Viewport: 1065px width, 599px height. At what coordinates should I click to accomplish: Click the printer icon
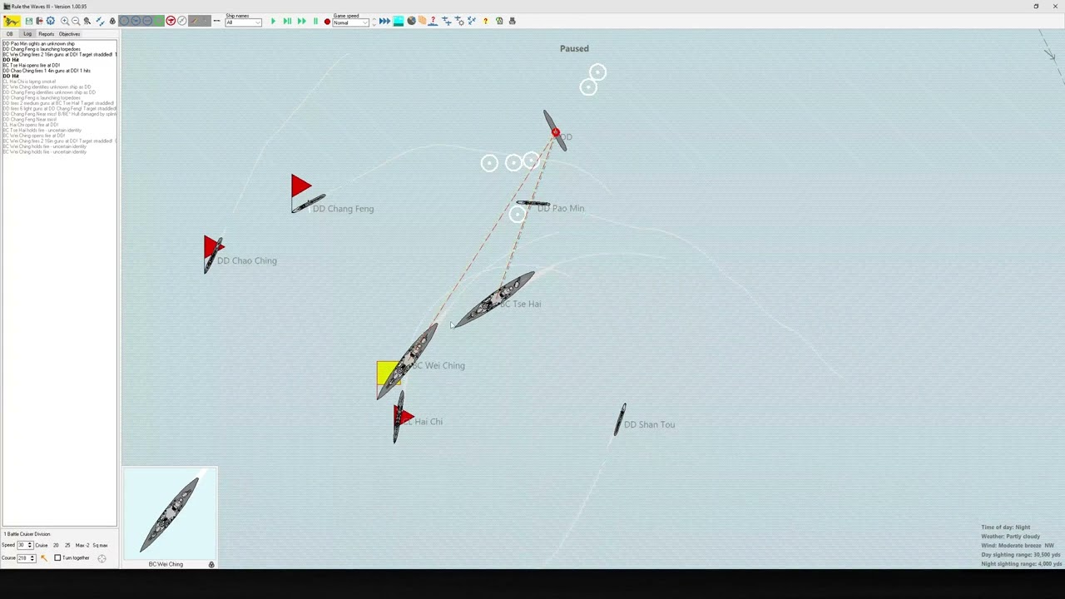pyautogui.click(x=512, y=21)
